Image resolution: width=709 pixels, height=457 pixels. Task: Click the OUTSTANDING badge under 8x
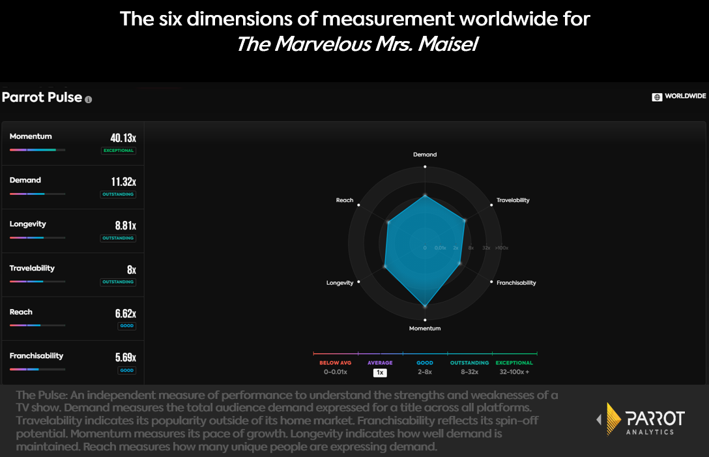pyautogui.click(x=118, y=282)
